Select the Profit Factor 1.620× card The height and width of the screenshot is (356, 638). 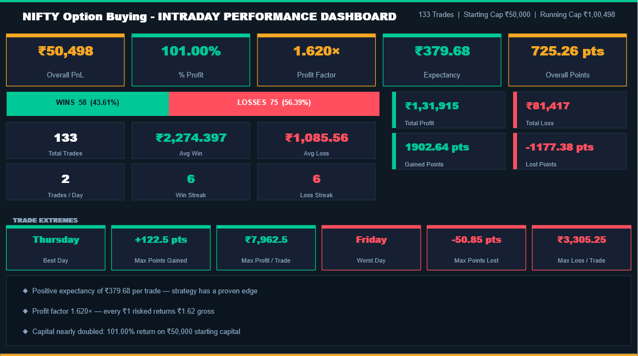[x=316, y=60]
